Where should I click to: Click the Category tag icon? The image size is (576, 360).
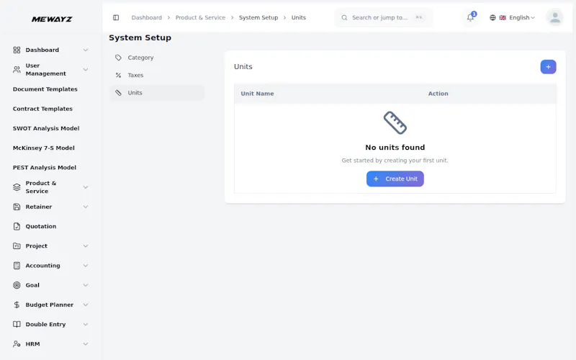pos(118,58)
